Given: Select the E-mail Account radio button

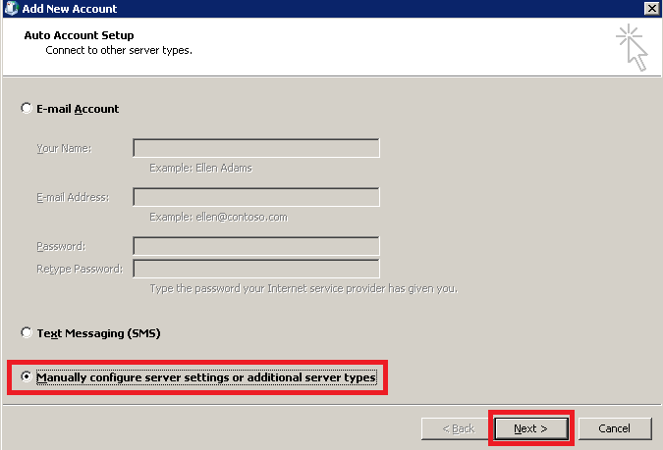Looking at the screenshot, I should coord(27,108).
